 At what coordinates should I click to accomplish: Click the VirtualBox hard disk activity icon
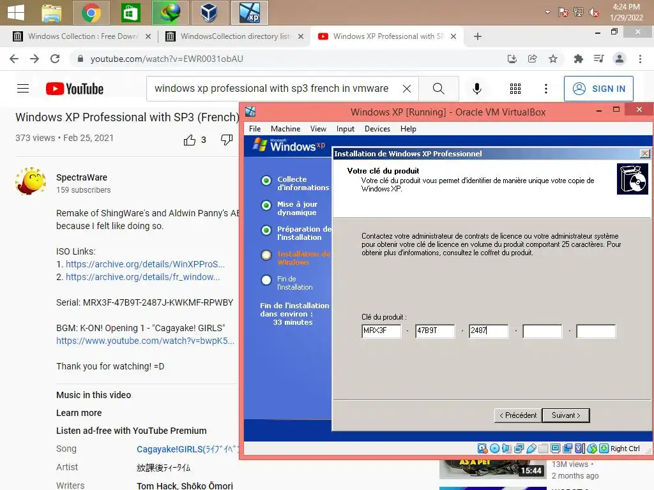(482, 449)
